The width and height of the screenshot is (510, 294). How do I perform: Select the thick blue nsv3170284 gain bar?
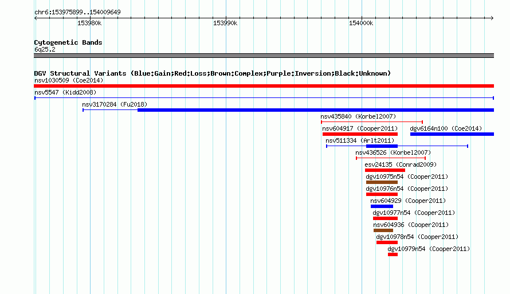point(316,110)
